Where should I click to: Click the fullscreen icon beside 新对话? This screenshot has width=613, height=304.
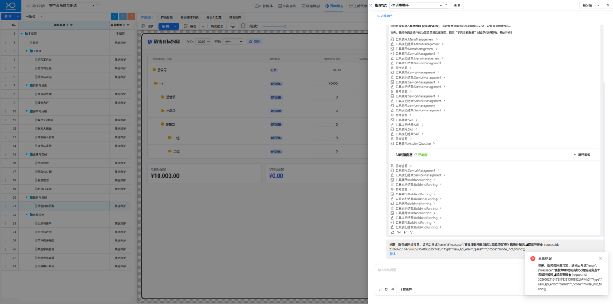(x=608, y=5)
